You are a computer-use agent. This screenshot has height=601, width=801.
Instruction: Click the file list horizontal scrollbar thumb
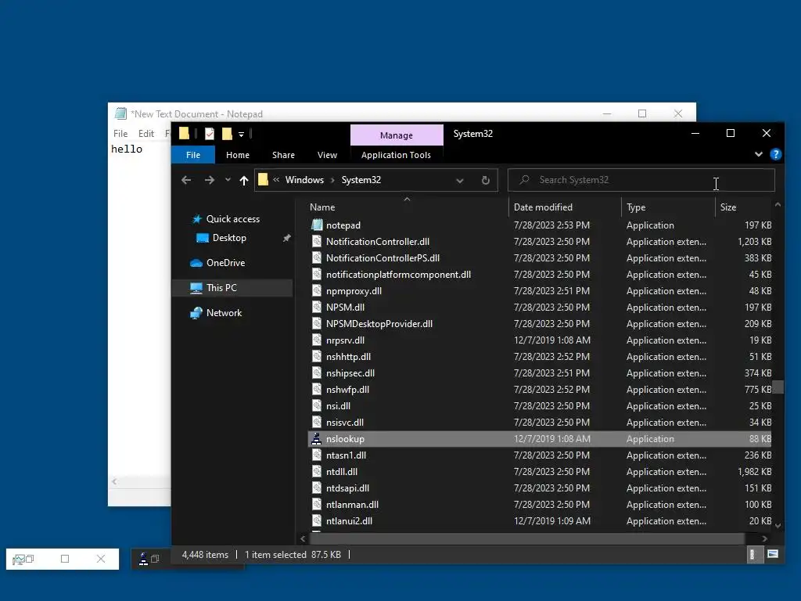point(526,538)
